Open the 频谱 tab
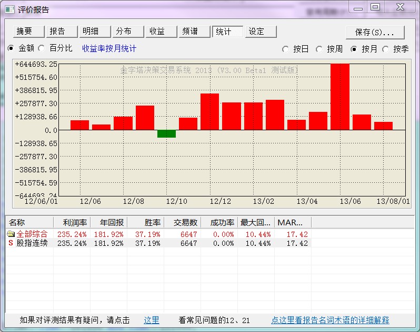Screen dimensions: 420x332 coord(193,32)
